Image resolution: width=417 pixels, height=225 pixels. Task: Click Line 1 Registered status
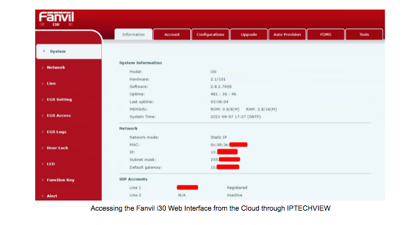237,188
